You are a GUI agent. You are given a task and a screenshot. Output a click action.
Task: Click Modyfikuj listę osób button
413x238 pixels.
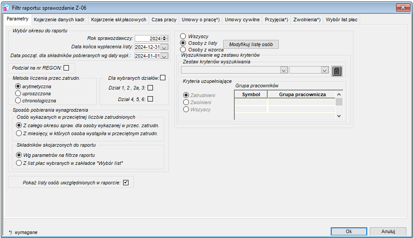point(251,44)
